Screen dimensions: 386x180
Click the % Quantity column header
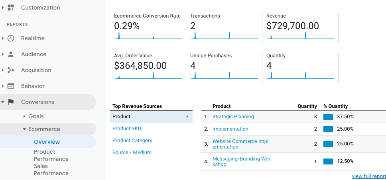[335, 106]
